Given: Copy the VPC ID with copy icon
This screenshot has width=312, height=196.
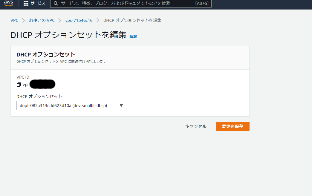Looking at the screenshot, I should click(x=19, y=85).
